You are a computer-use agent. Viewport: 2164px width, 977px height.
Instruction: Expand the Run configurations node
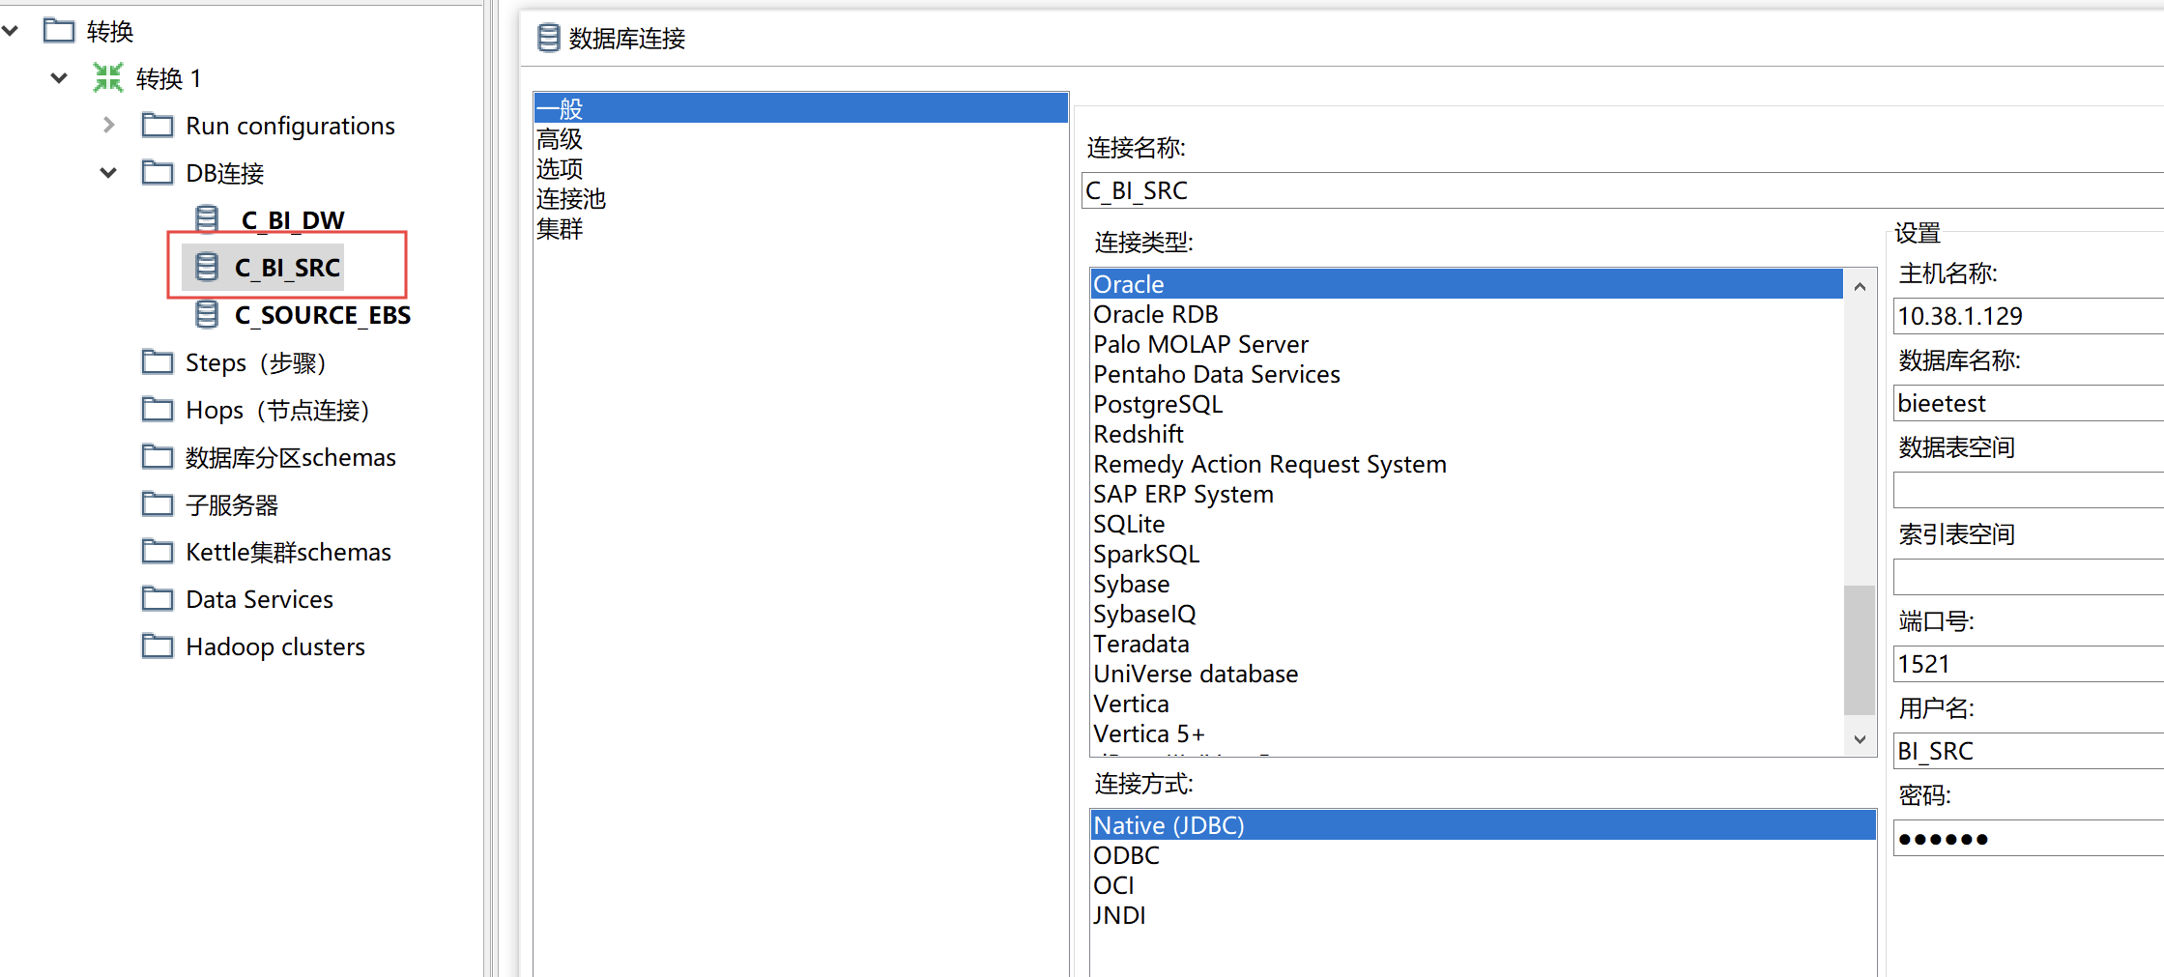click(x=108, y=126)
